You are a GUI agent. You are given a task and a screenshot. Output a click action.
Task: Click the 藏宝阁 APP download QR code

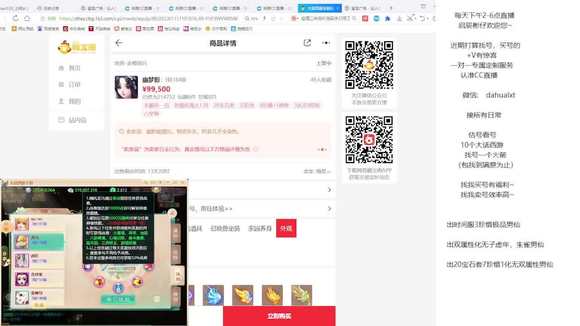coord(369,140)
